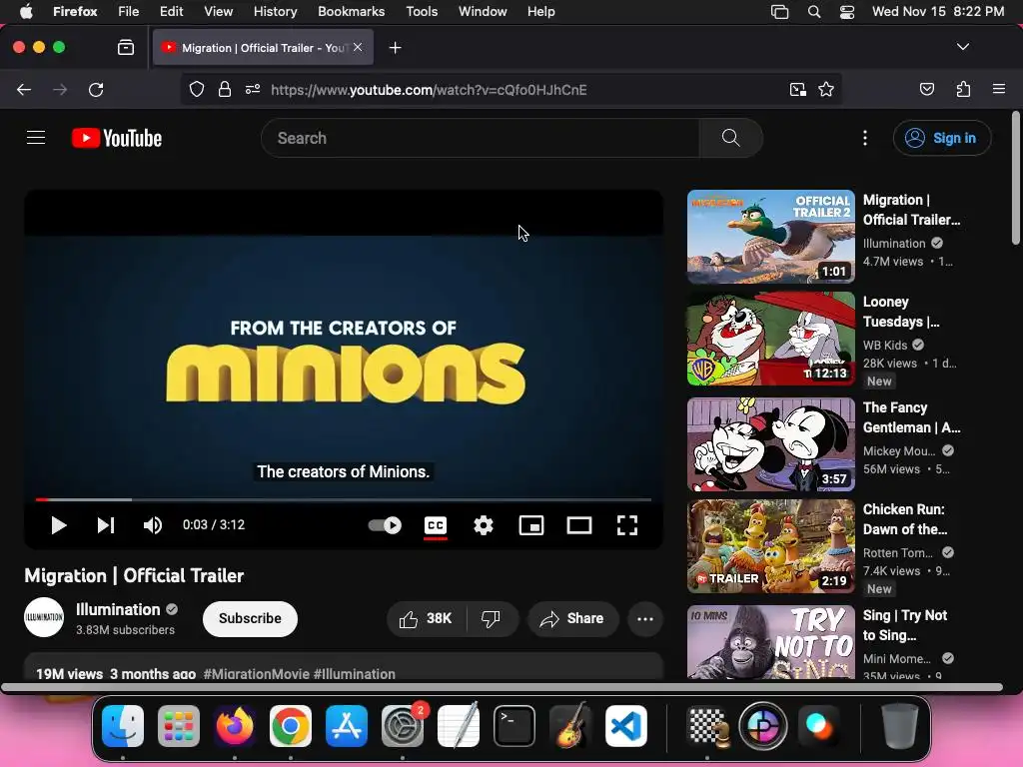This screenshot has width=1023, height=767.
Task: Launch Terminal from the Dock
Action: pyautogui.click(x=514, y=725)
